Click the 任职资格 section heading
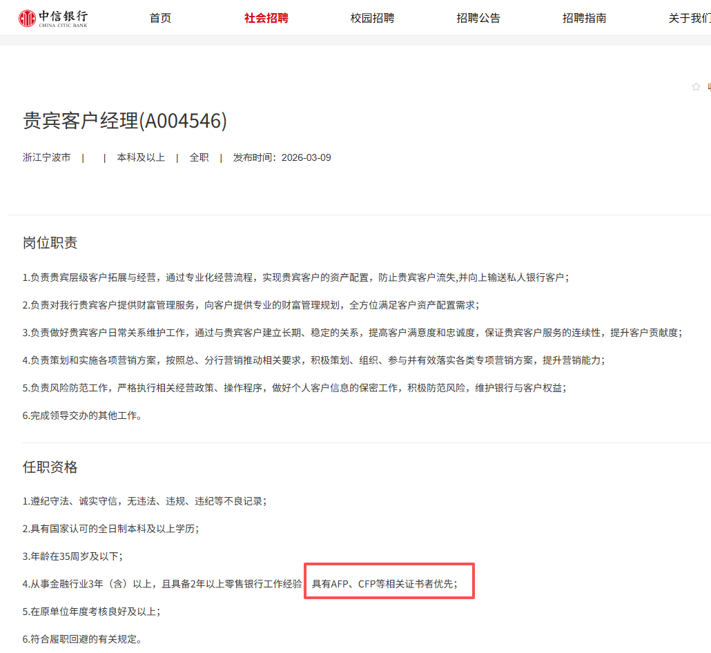This screenshot has width=711, height=653. click(50, 467)
